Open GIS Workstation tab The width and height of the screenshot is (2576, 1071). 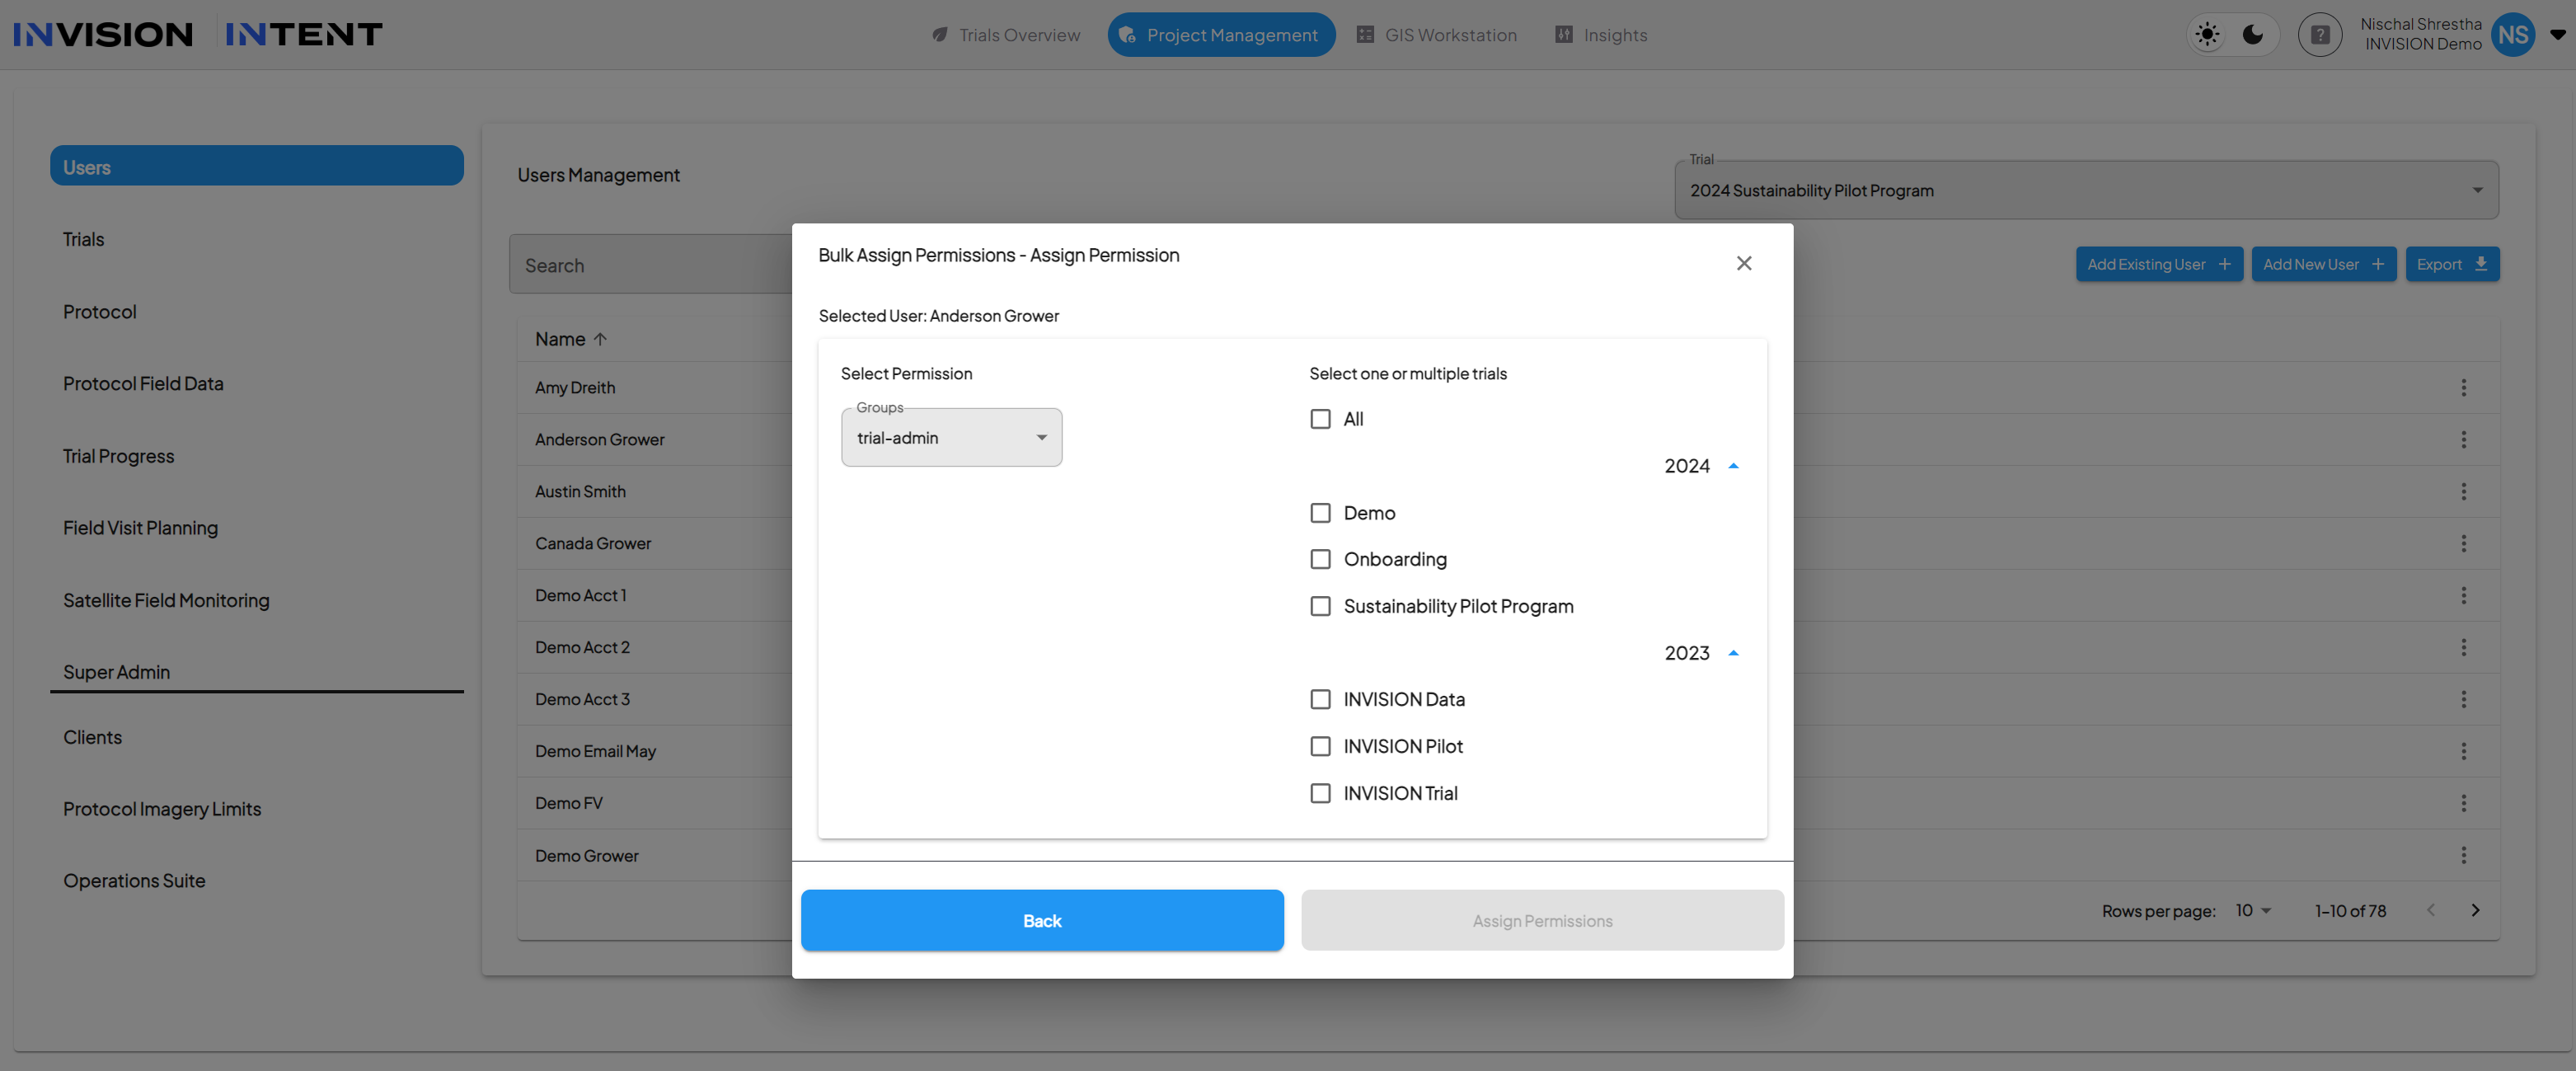pyautogui.click(x=1436, y=35)
